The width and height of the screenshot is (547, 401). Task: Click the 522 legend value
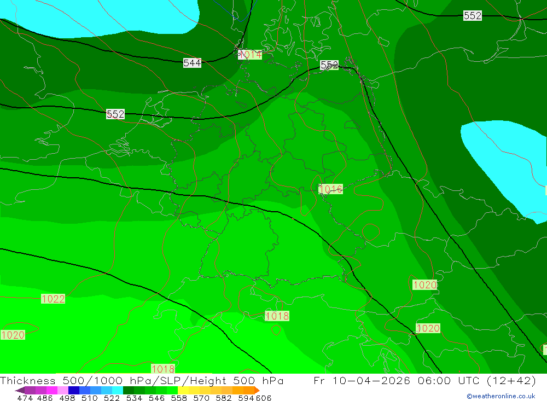(x=112, y=398)
